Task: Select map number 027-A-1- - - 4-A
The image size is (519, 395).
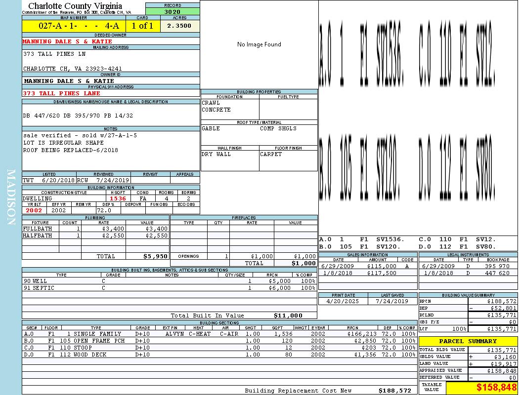Action: pyautogui.click(x=79, y=26)
